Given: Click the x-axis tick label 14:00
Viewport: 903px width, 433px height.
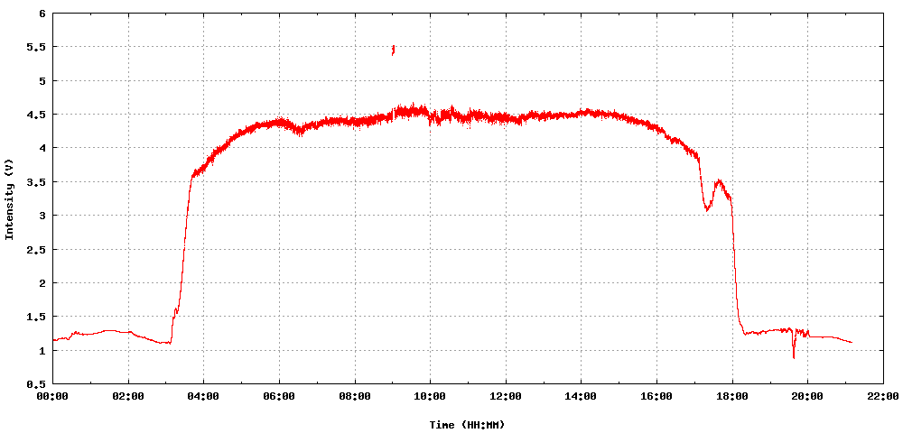Looking at the screenshot, I should click(581, 396).
